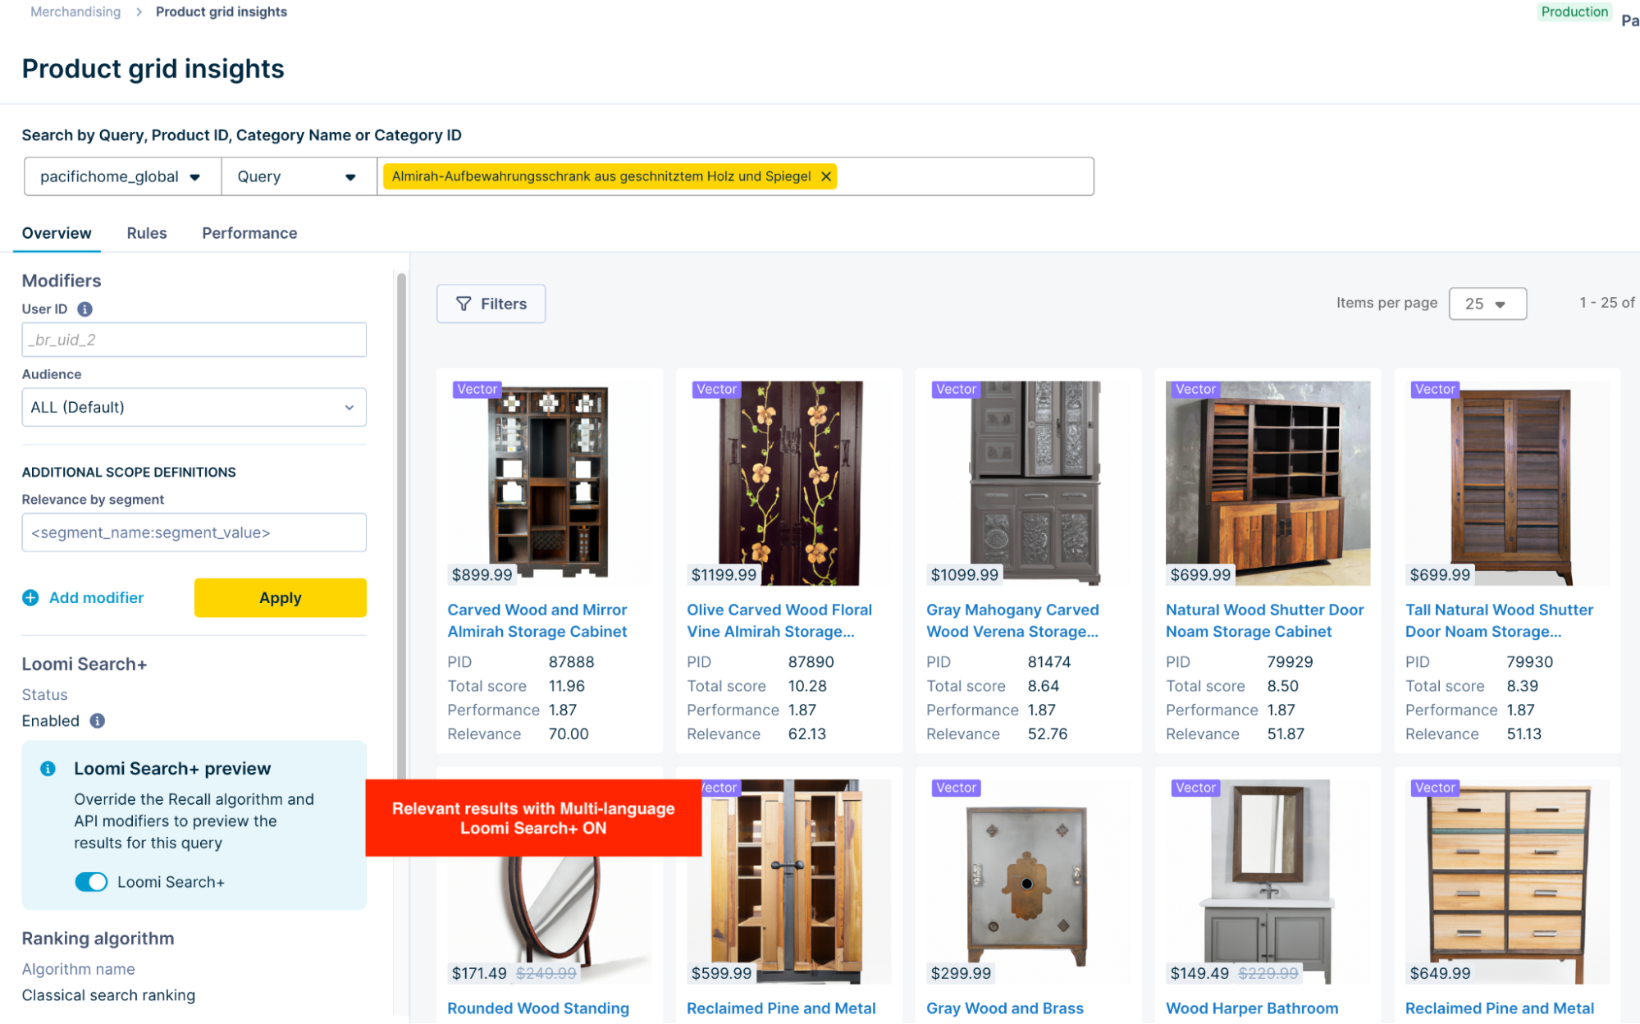Viewport: 1640px width, 1024px height.
Task: Click the $149.49 bathroom vanity thumbnail
Action: [x=1268, y=881]
